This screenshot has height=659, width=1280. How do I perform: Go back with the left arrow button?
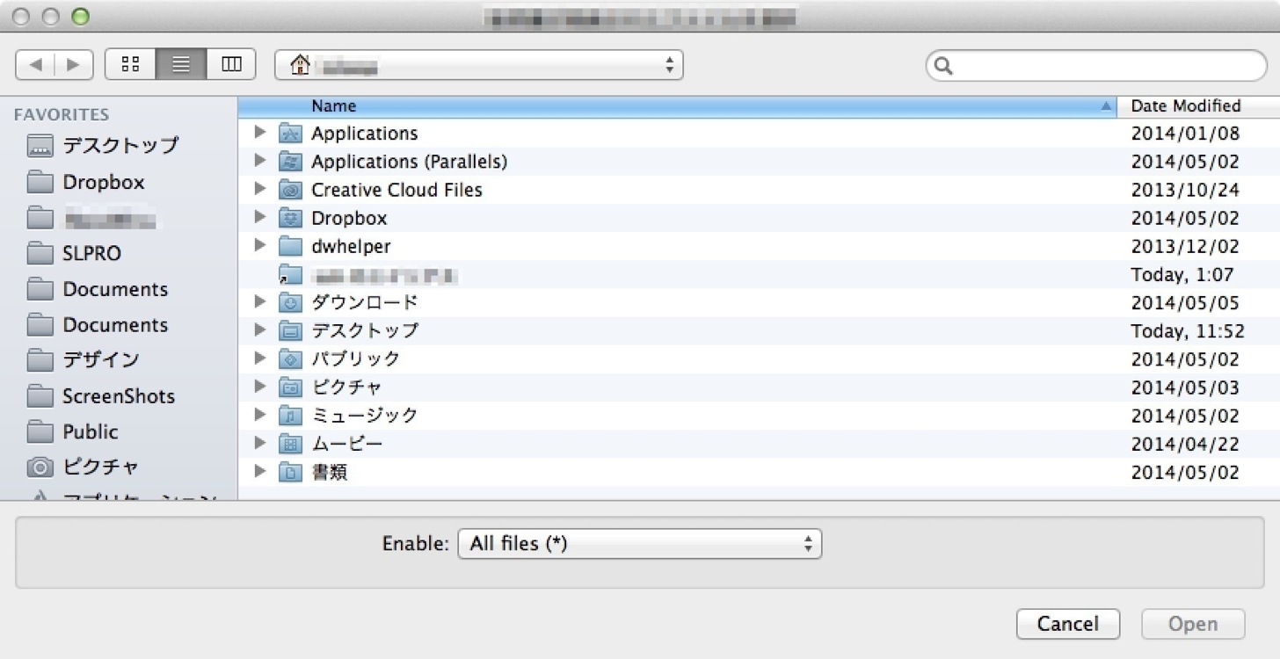click(35, 64)
